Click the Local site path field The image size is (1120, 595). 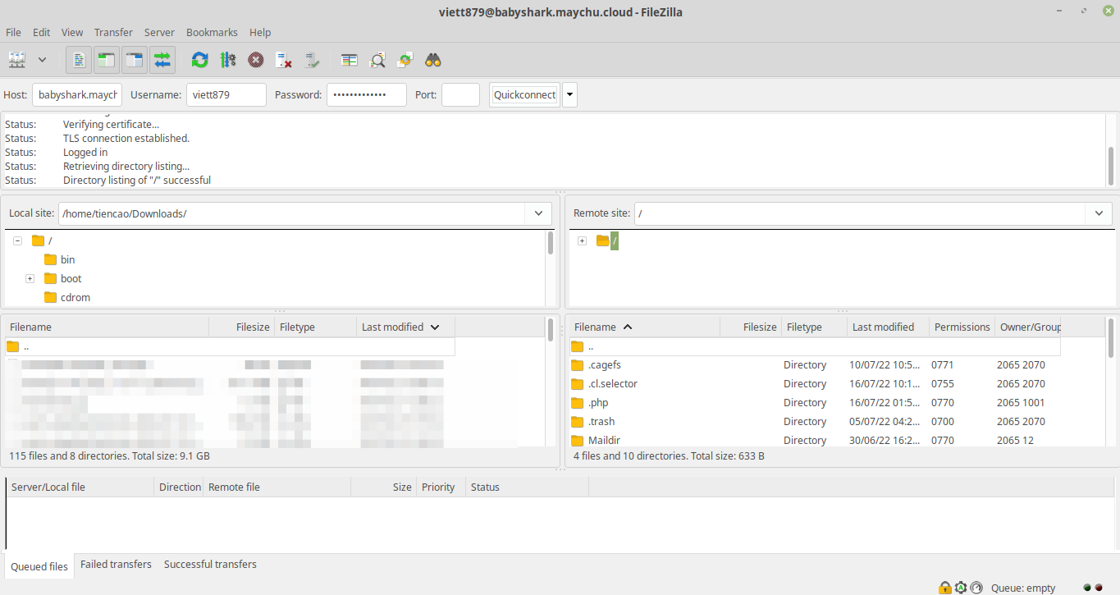292,213
